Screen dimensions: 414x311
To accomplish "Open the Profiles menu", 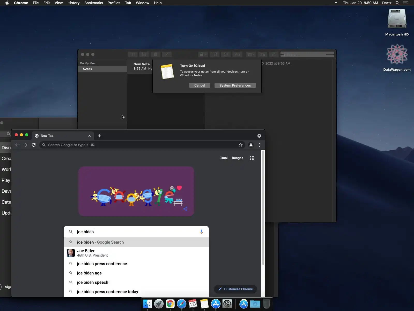I will (114, 3).
